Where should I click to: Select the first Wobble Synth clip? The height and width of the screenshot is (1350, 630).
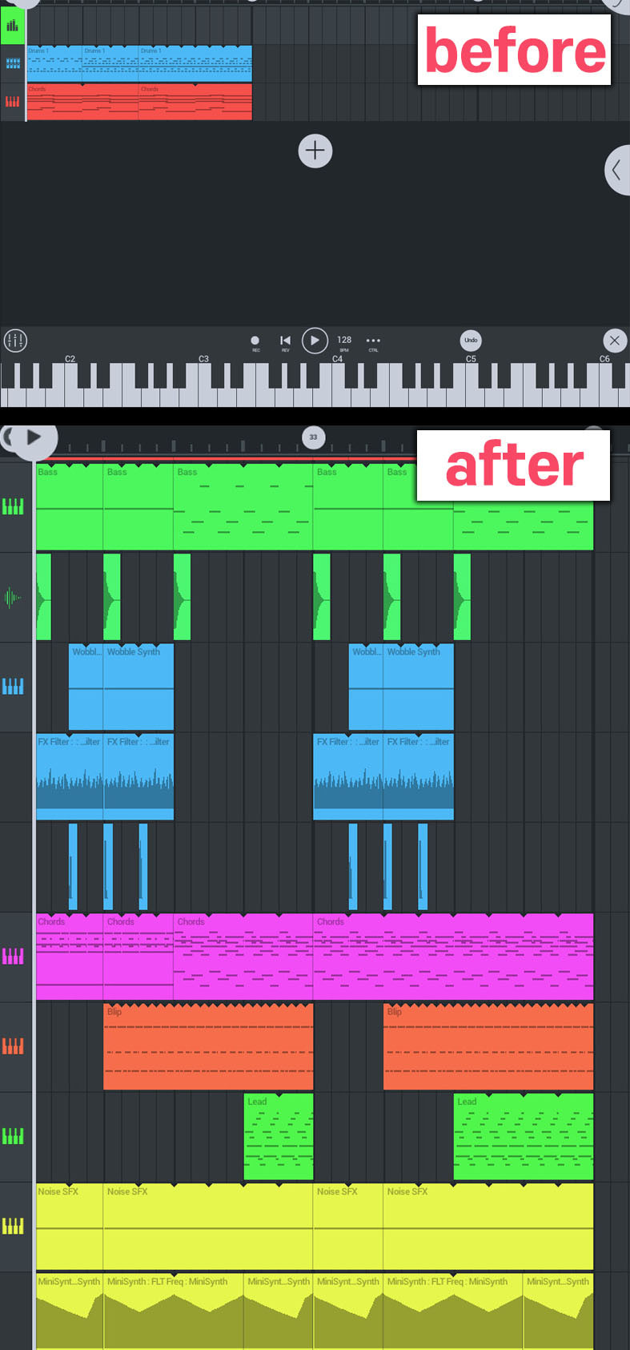[86, 687]
